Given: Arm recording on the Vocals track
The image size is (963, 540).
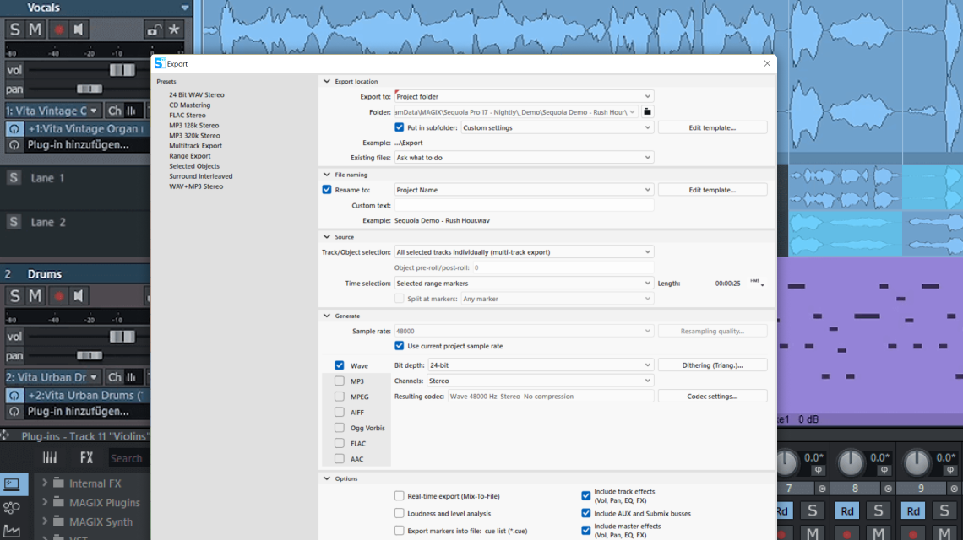Looking at the screenshot, I should pyautogui.click(x=58, y=29).
